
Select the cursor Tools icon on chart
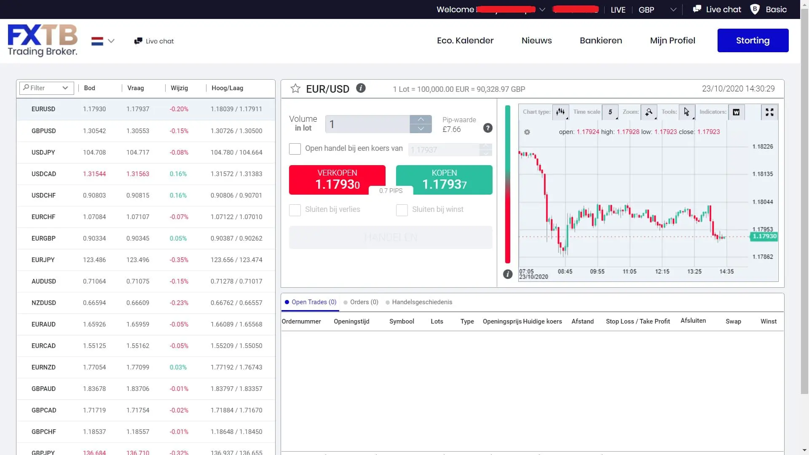[x=686, y=112]
